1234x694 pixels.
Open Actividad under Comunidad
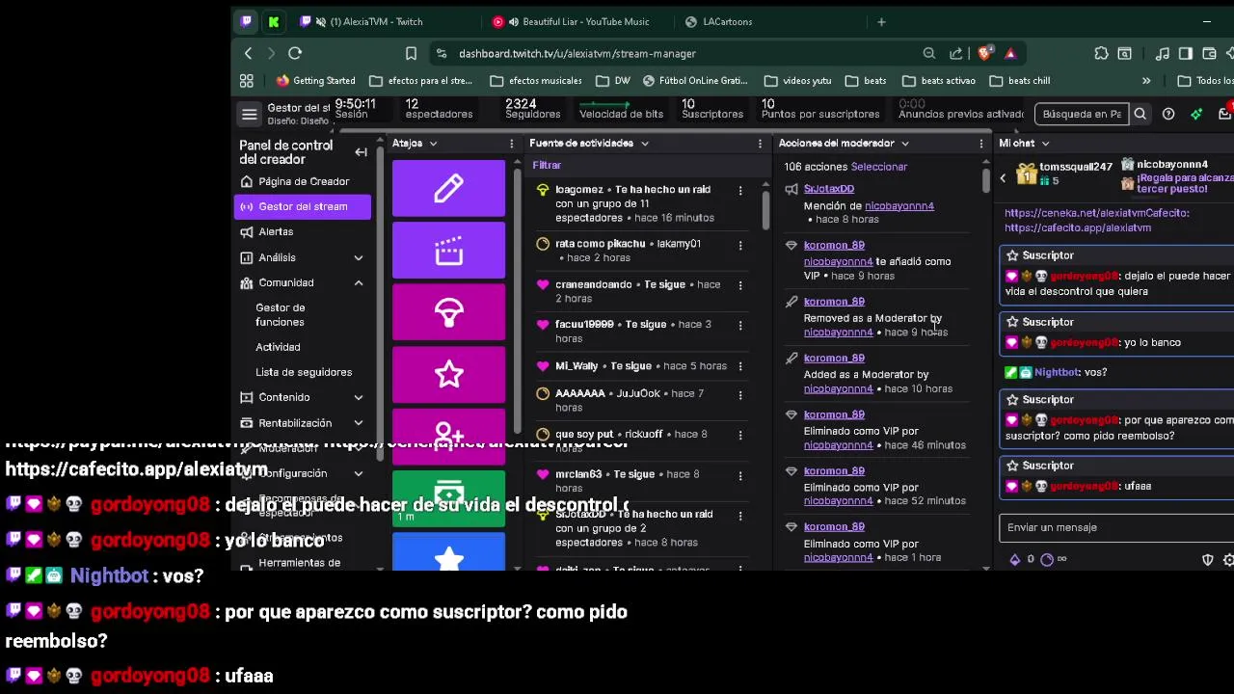click(x=278, y=347)
